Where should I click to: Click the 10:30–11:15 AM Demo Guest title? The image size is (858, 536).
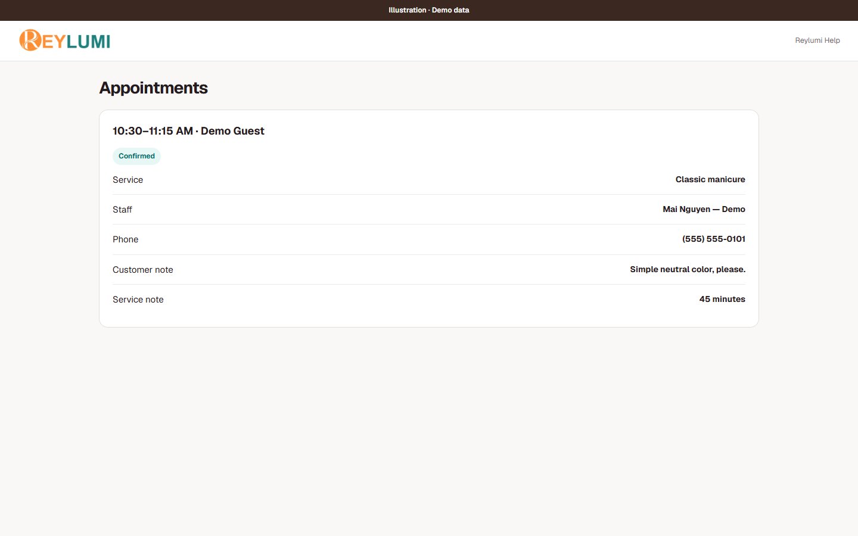pos(188,131)
